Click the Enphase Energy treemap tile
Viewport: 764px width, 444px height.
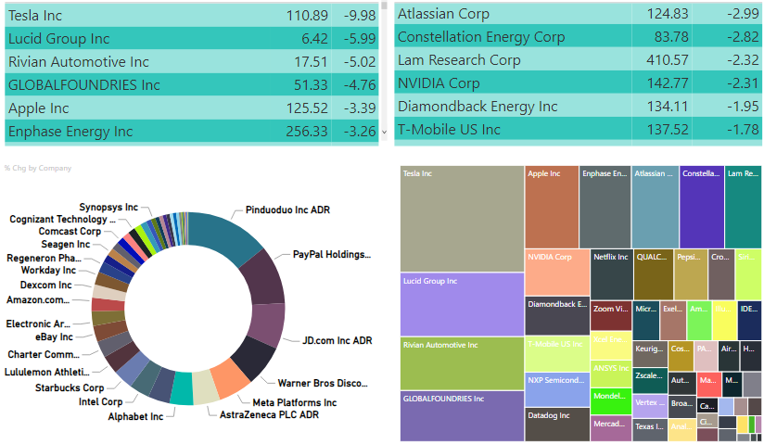605,207
